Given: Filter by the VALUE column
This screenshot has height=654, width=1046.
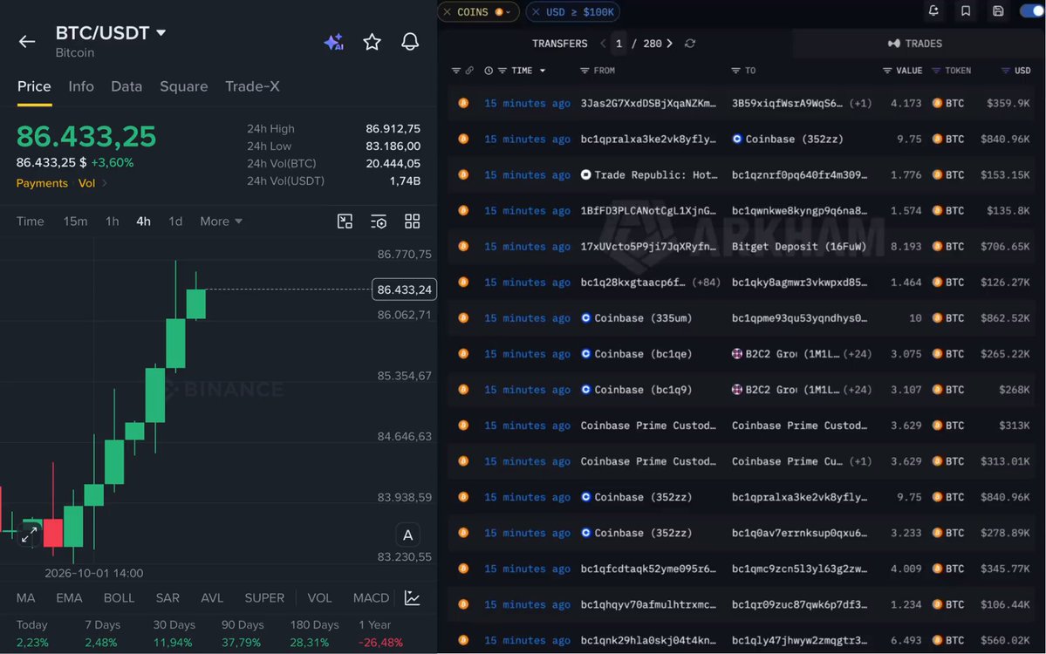Looking at the screenshot, I should click(887, 71).
